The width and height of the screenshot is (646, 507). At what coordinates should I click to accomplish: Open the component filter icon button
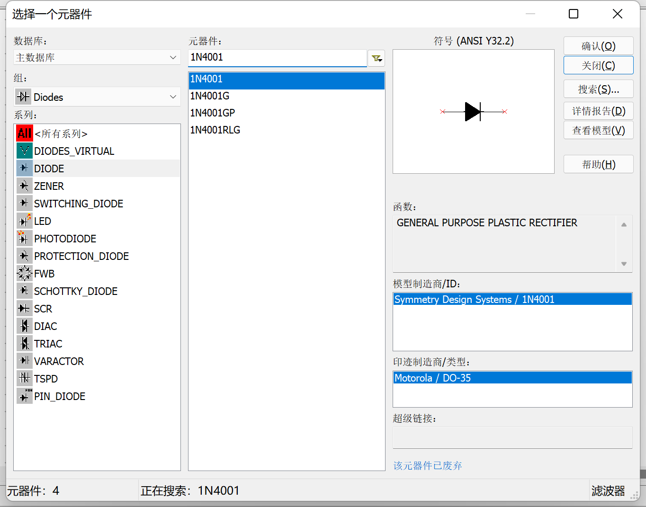(377, 58)
